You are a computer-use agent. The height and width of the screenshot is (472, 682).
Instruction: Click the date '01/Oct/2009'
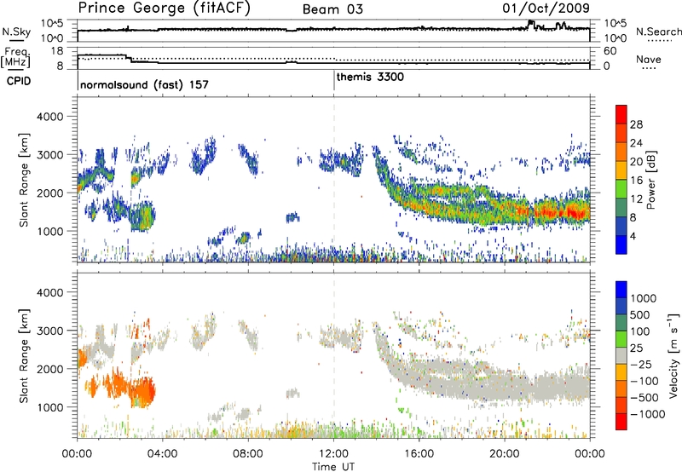point(546,8)
